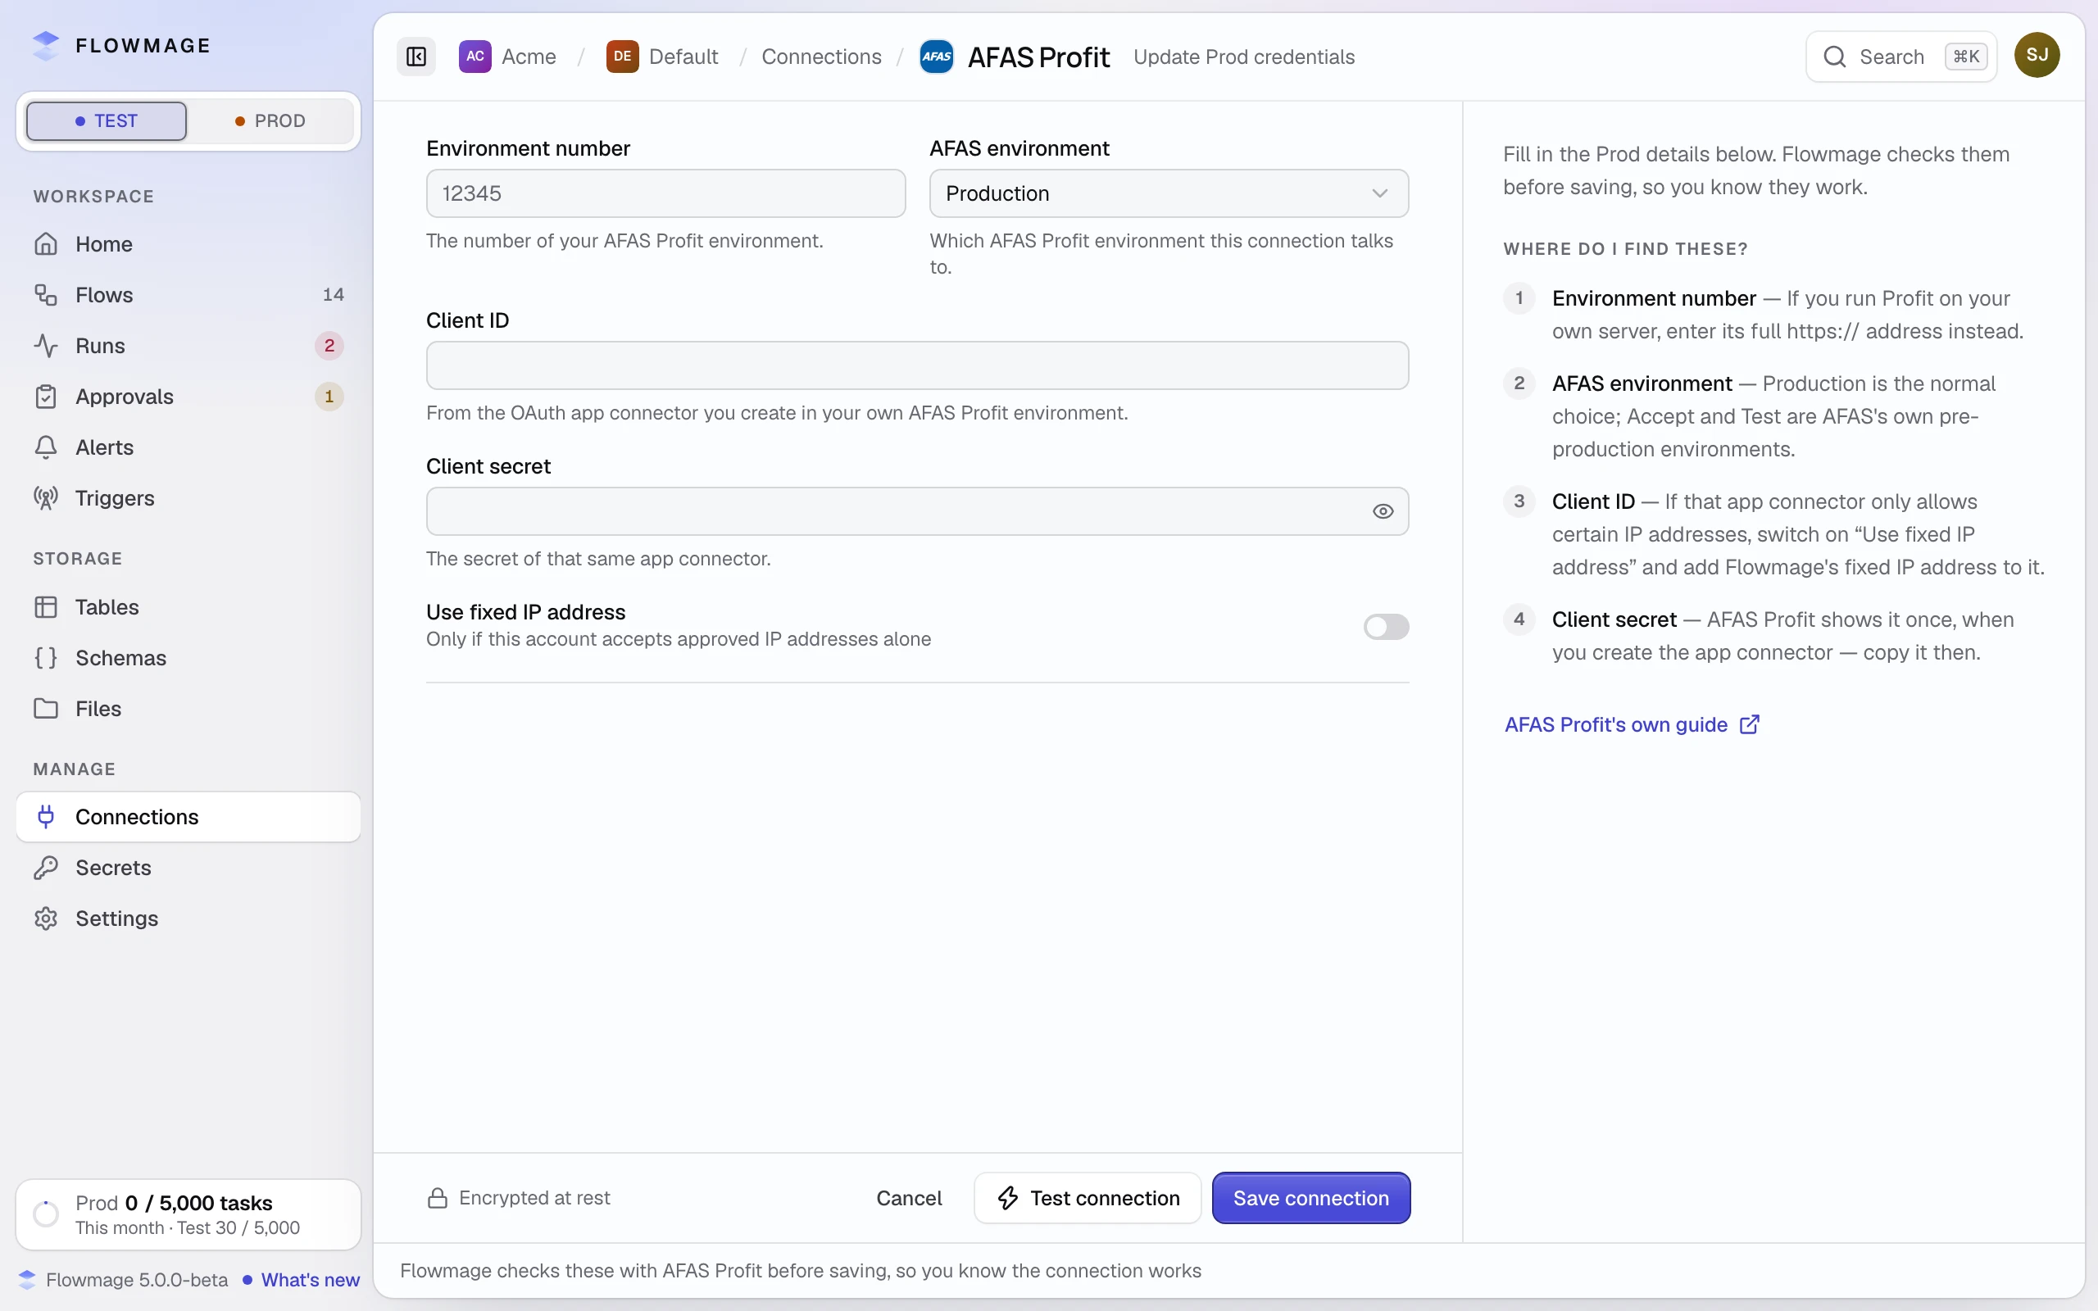Click Connections in the breadcrumb
Screen dimensions: 2098x1311
coord(821,57)
